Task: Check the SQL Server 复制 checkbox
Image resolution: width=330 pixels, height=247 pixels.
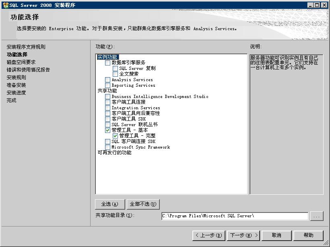Action: (115, 68)
